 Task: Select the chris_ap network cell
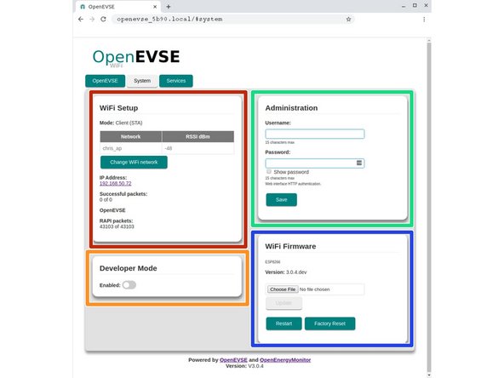pyautogui.click(x=131, y=148)
